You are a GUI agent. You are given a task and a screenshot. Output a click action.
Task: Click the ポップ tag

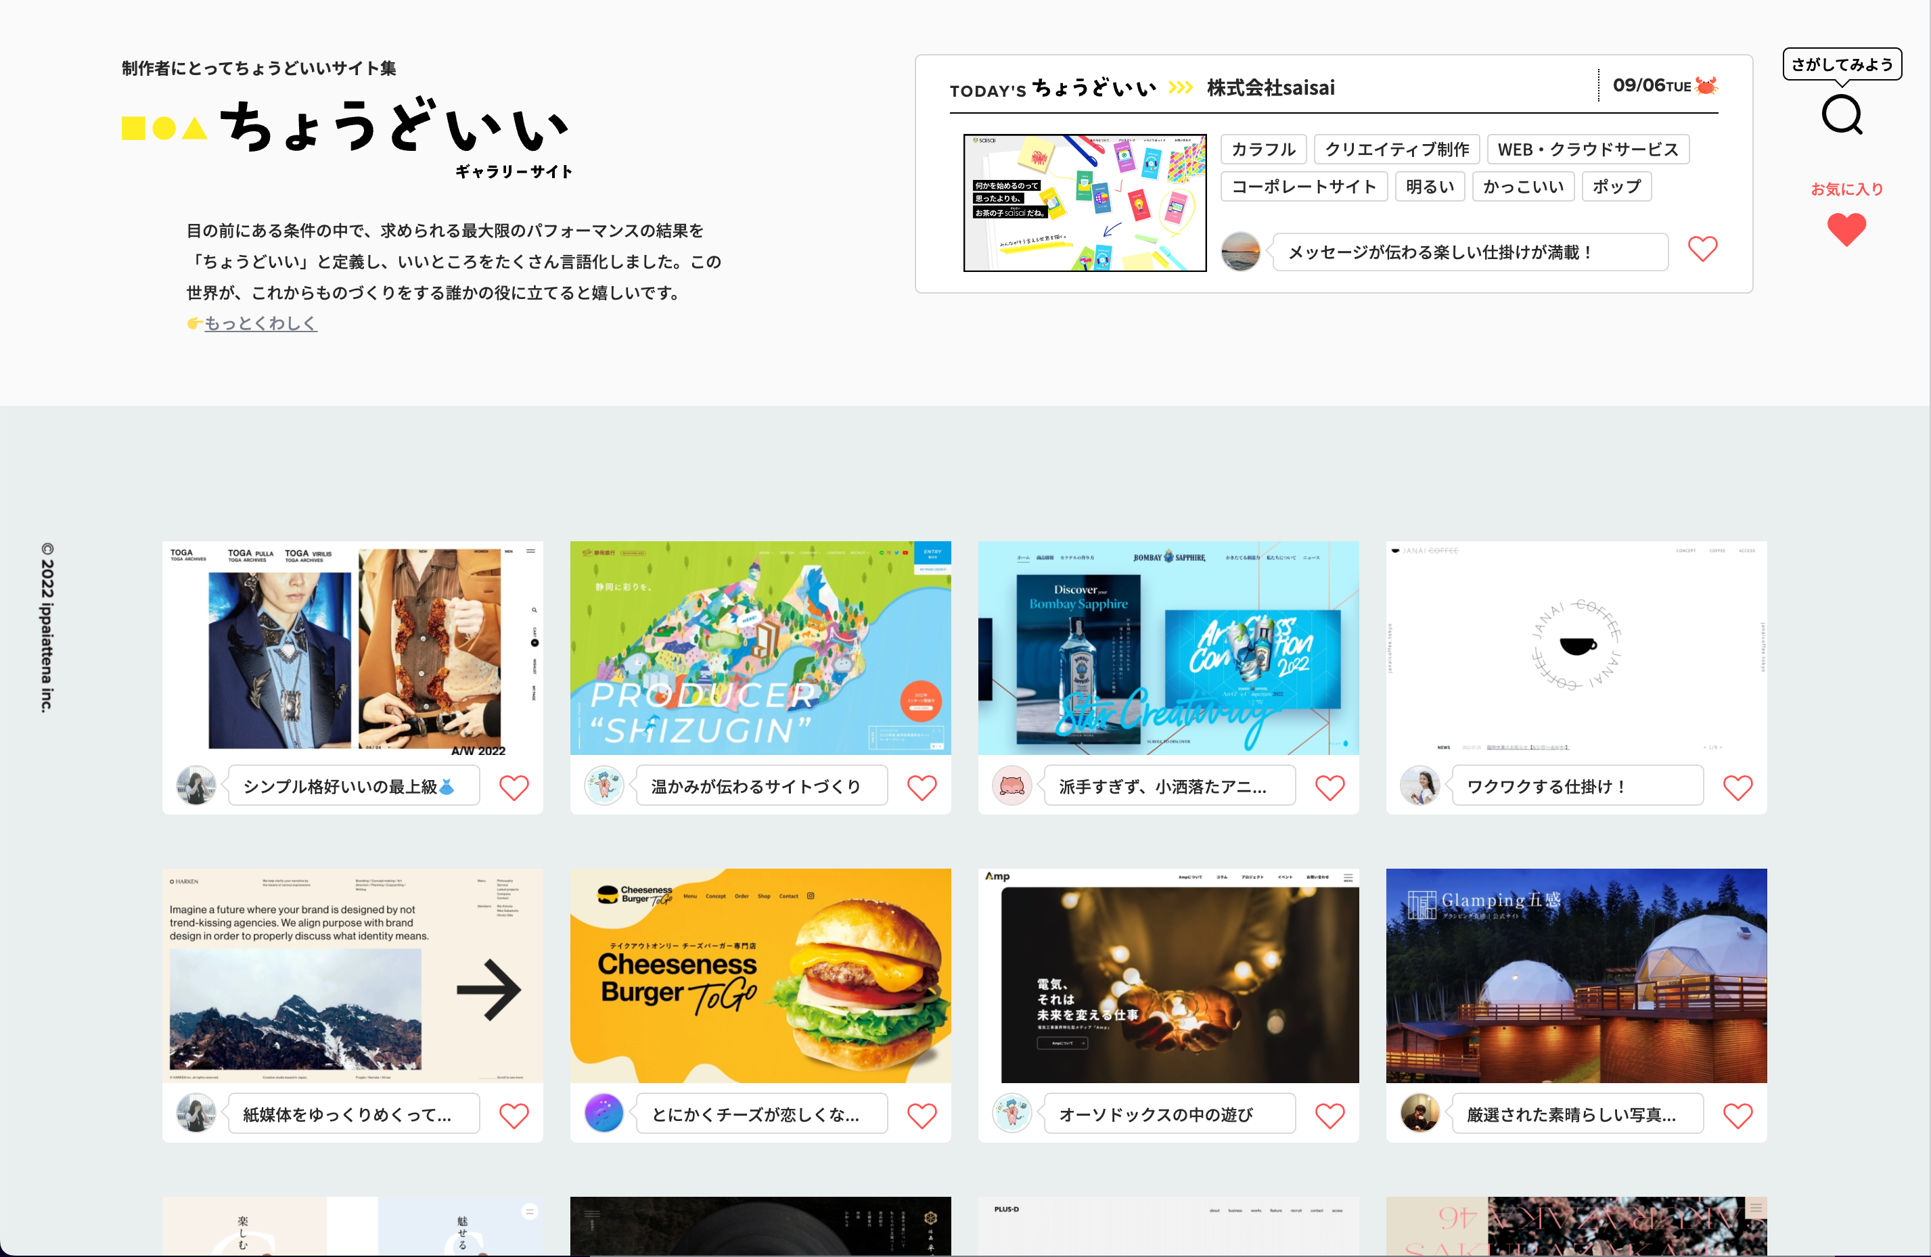pos(1616,187)
